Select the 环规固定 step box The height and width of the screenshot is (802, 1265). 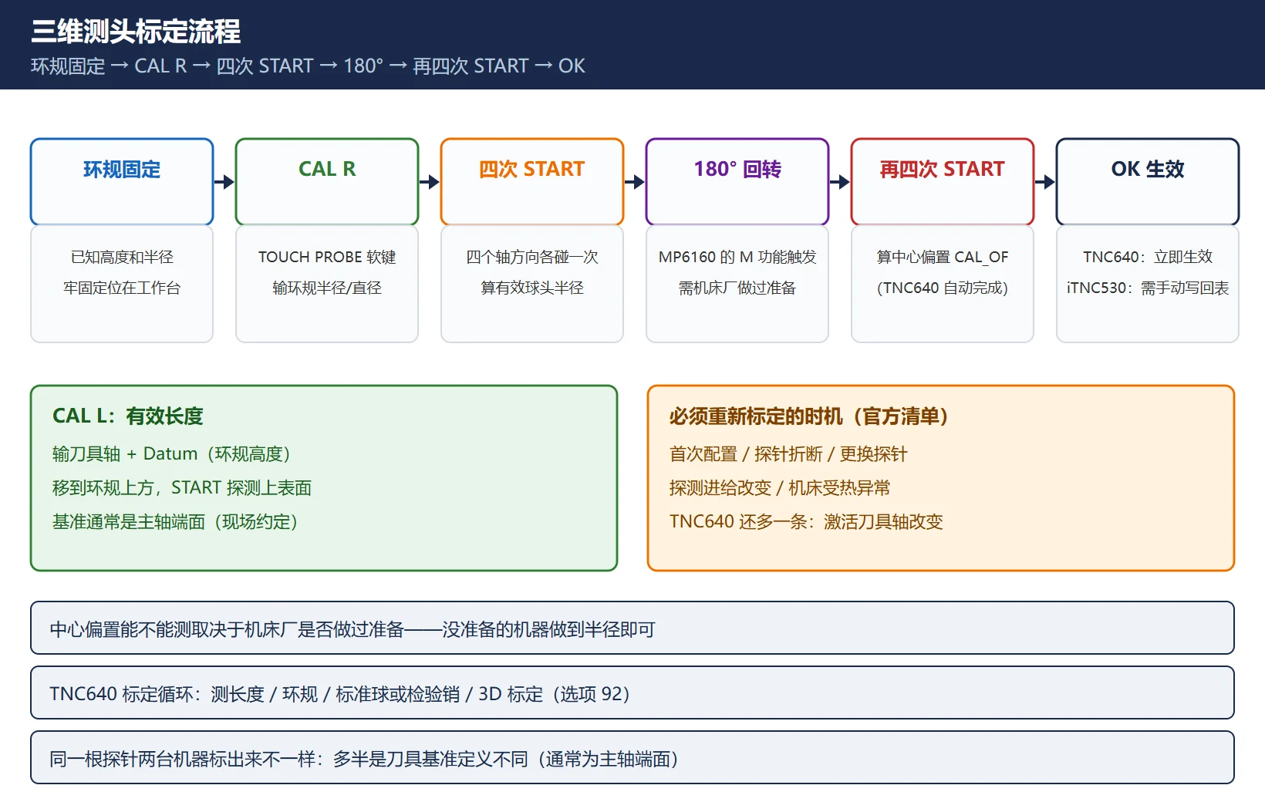click(122, 182)
